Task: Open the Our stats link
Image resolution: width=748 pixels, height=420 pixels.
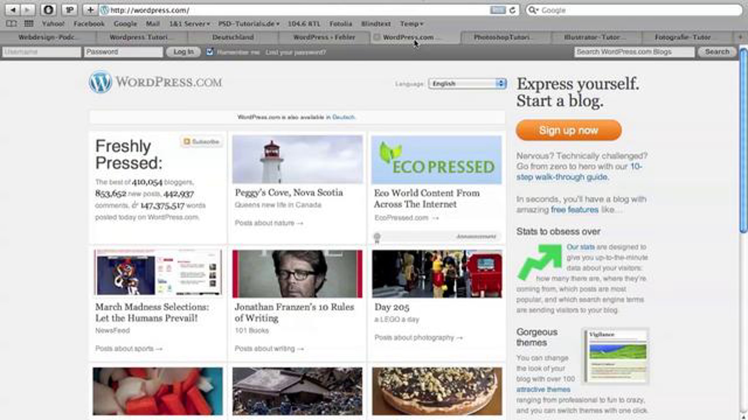Action: (x=581, y=247)
